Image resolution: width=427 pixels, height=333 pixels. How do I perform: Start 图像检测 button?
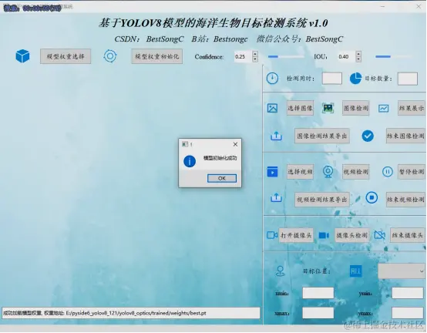click(x=355, y=108)
